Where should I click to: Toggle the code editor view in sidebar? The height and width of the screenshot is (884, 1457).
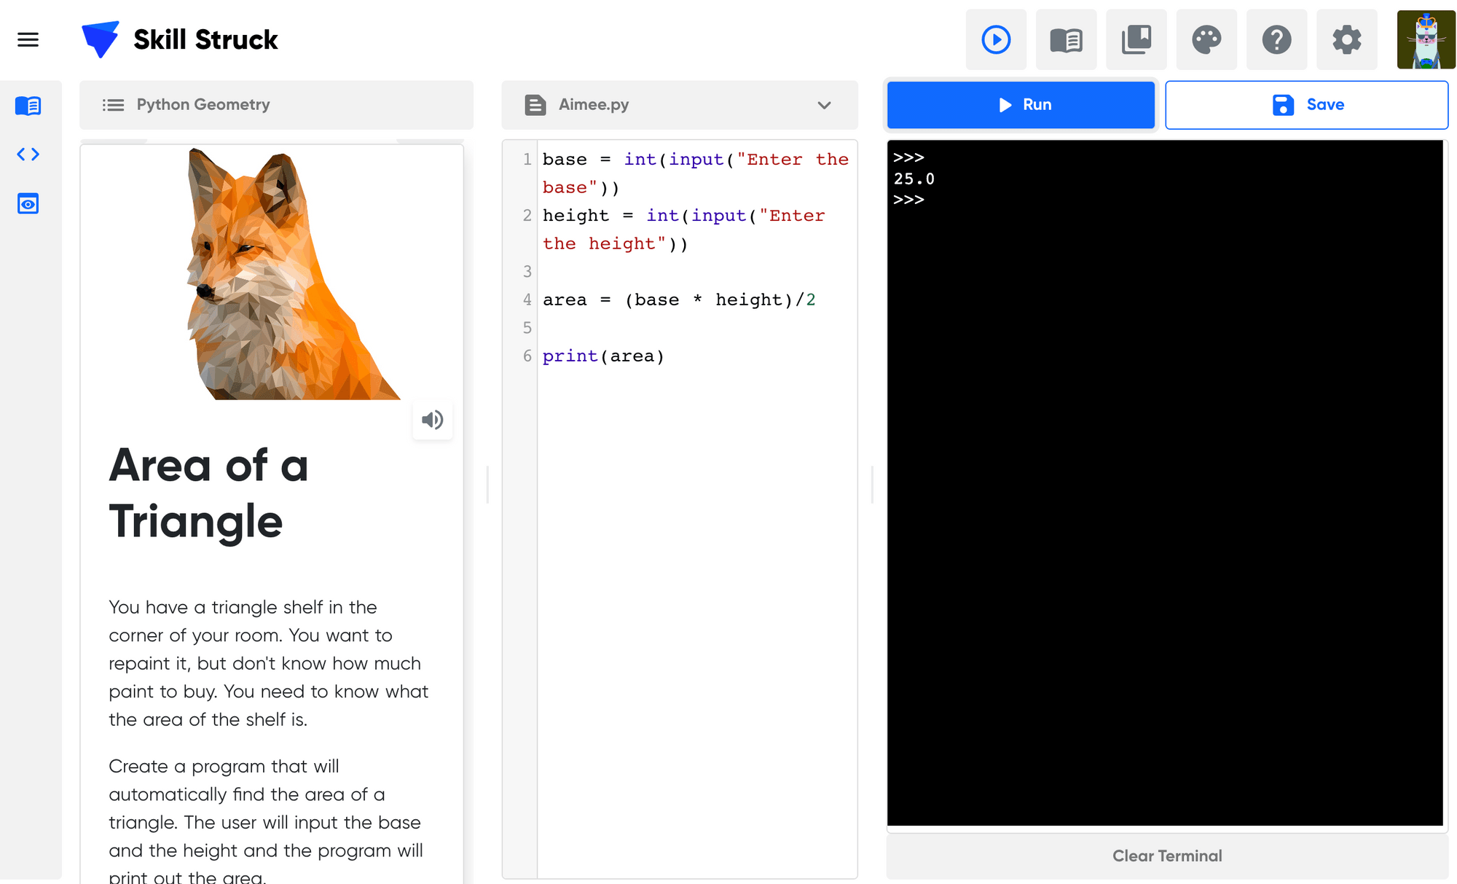[x=28, y=154]
